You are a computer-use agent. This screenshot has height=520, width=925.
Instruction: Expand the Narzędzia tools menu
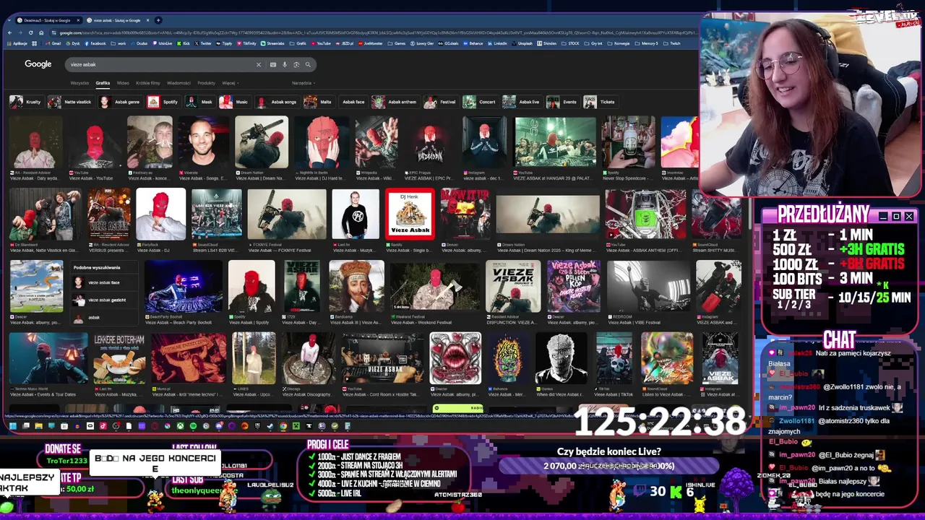(303, 83)
